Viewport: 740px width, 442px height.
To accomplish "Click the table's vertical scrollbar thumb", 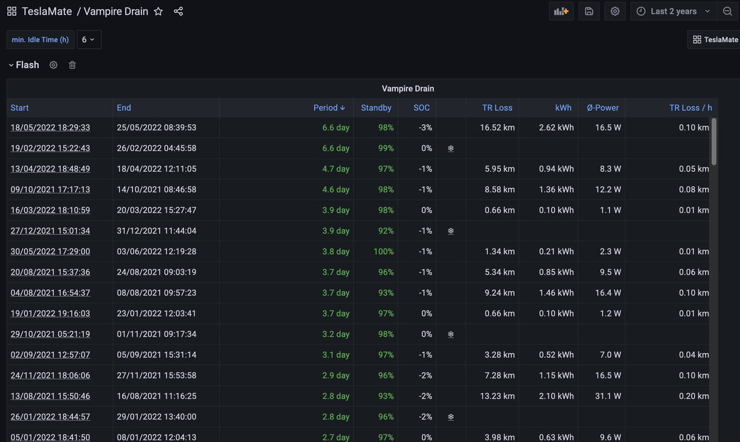I will pyautogui.click(x=714, y=142).
